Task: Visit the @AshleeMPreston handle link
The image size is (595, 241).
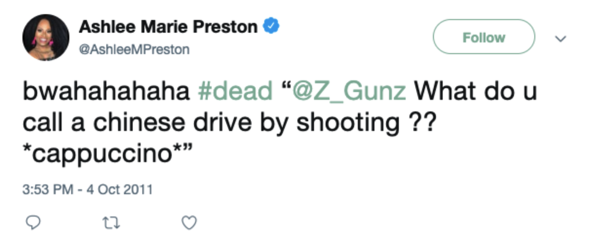Action: click(x=134, y=49)
